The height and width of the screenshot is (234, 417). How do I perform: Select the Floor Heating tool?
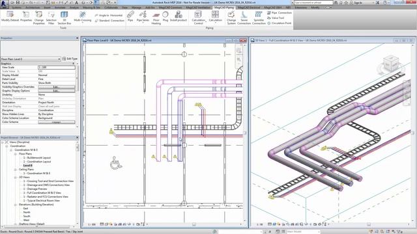coord(156,18)
